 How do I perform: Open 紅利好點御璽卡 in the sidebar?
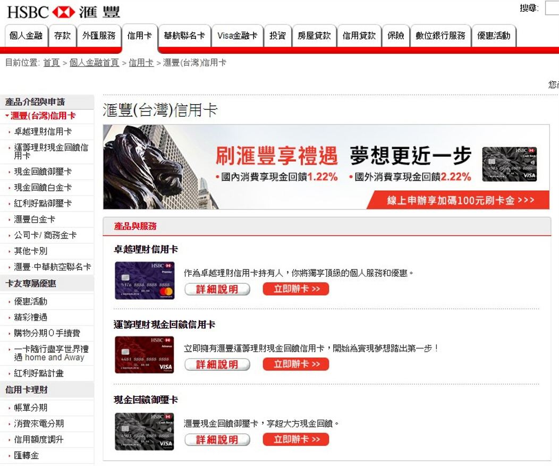(43, 203)
